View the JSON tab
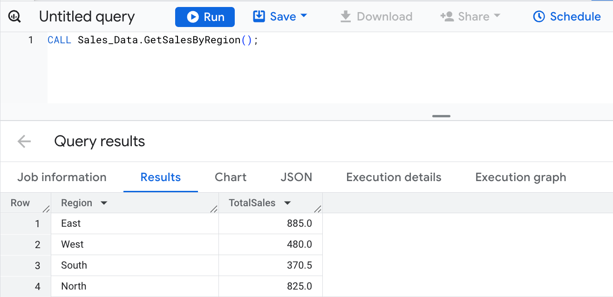 click(296, 177)
